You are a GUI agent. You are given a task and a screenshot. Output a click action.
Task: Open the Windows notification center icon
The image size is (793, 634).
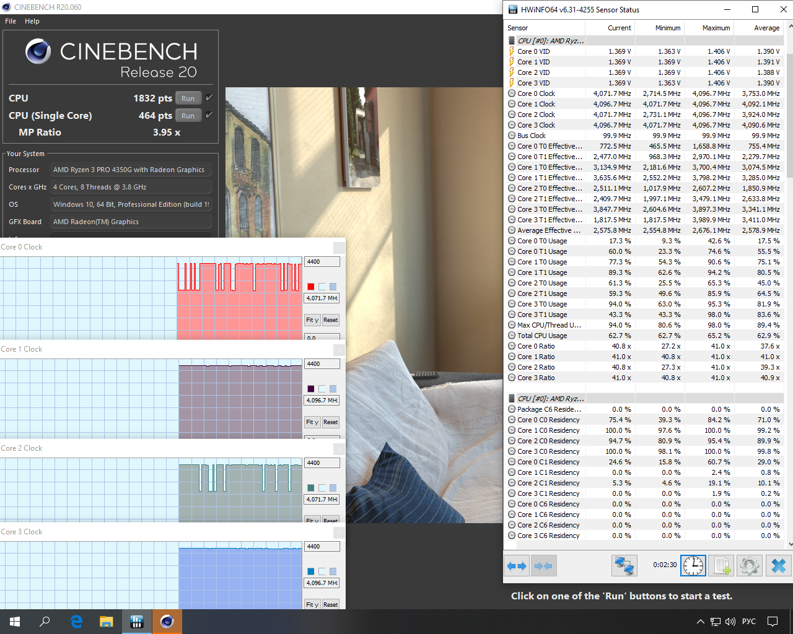click(773, 622)
